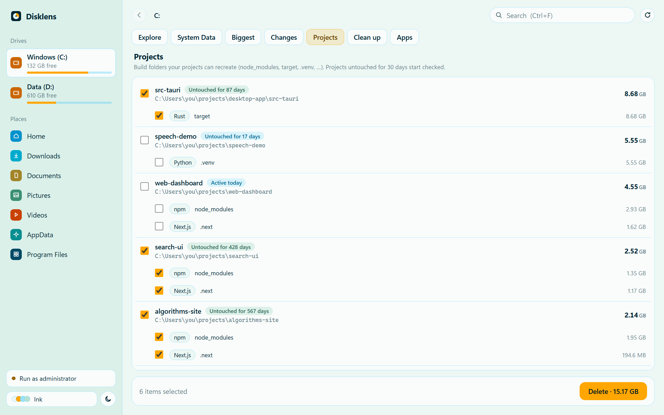Click the '6 items selected' status text
The width and height of the screenshot is (664, 415).
(x=163, y=391)
